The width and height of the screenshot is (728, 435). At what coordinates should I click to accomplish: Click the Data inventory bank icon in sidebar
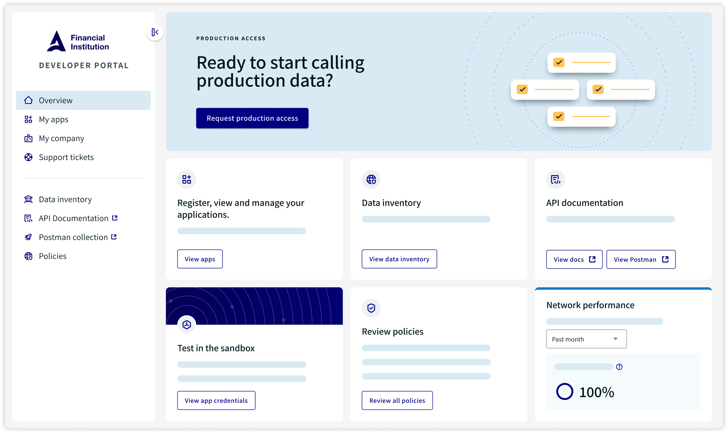click(28, 199)
